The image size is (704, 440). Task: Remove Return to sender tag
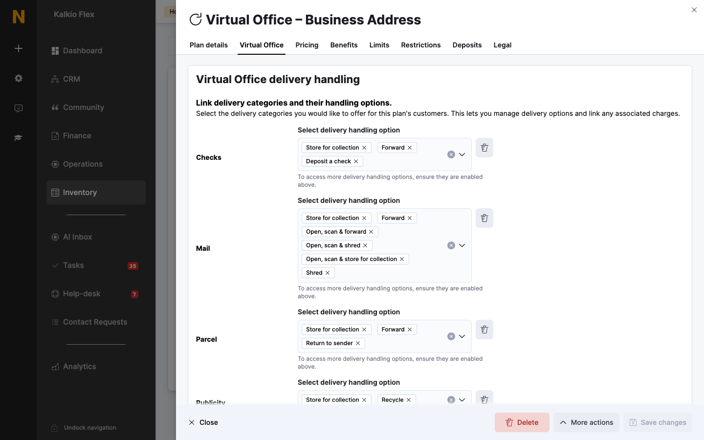click(358, 343)
